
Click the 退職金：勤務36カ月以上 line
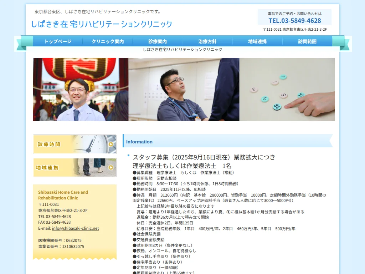(173, 217)
